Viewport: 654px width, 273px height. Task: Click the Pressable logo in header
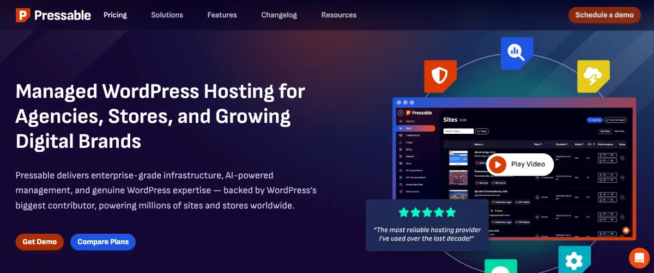pyautogui.click(x=53, y=15)
